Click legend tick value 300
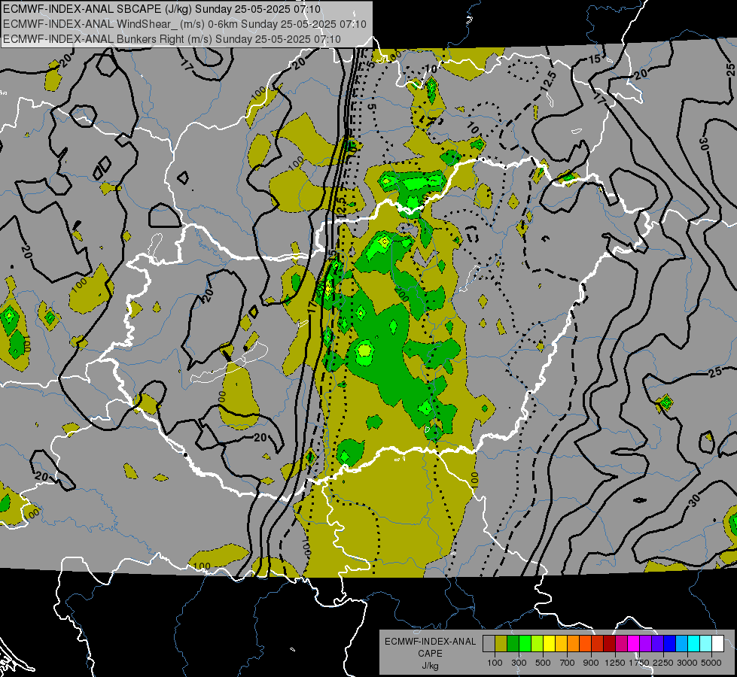The width and height of the screenshot is (737, 677). coord(519,663)
